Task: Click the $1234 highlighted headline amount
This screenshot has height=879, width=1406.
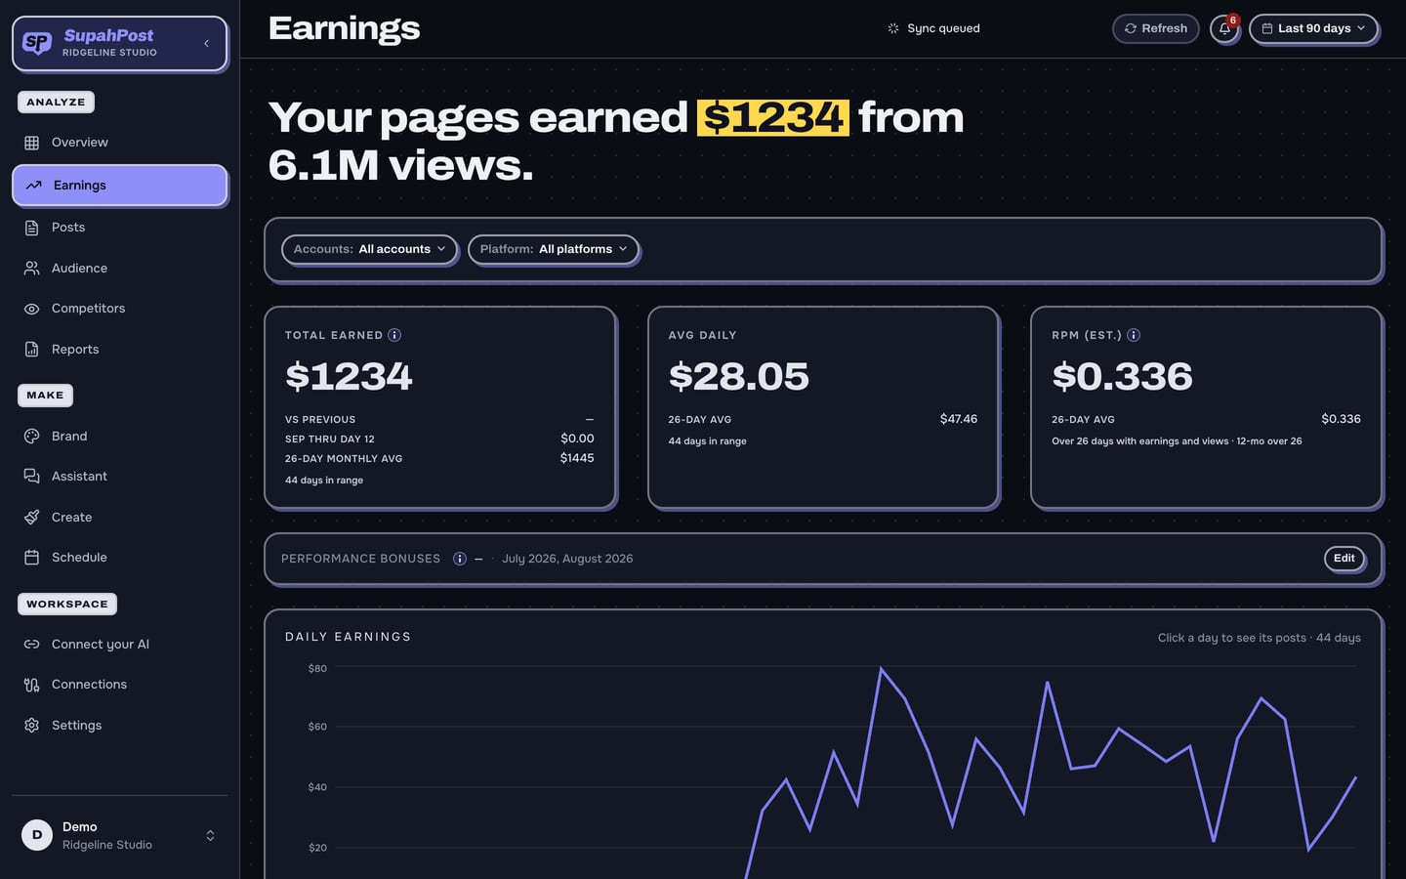Action: (772, 118)
